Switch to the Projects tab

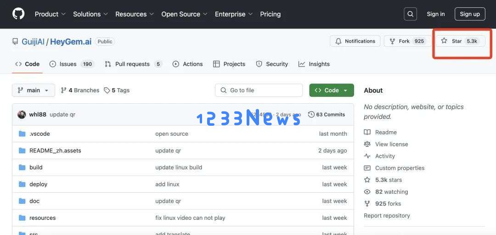[229, 64]
